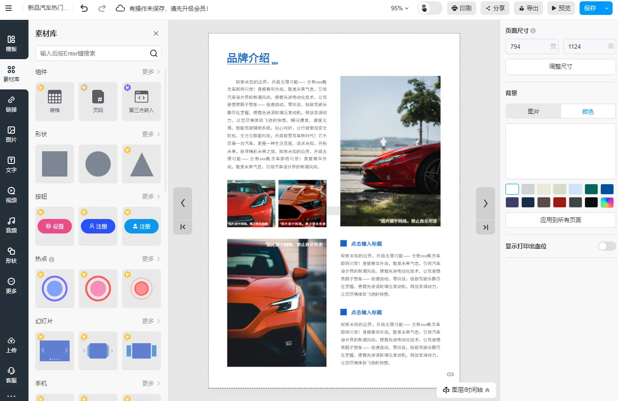The width and height of the screenshot is (618, 401).
Task: Add the square shape
Action: pyautogui.click(x=55, y=164)
